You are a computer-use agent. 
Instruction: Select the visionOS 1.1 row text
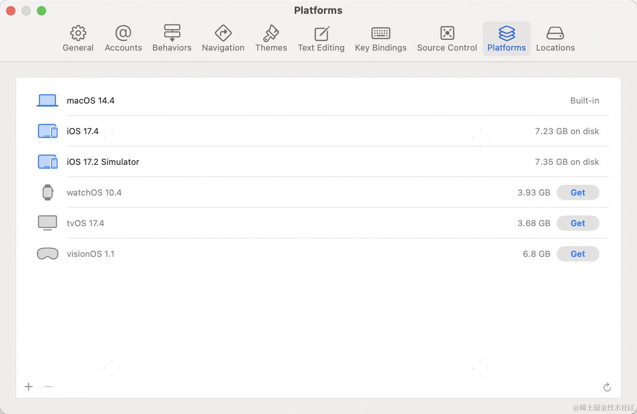point(91,254)
